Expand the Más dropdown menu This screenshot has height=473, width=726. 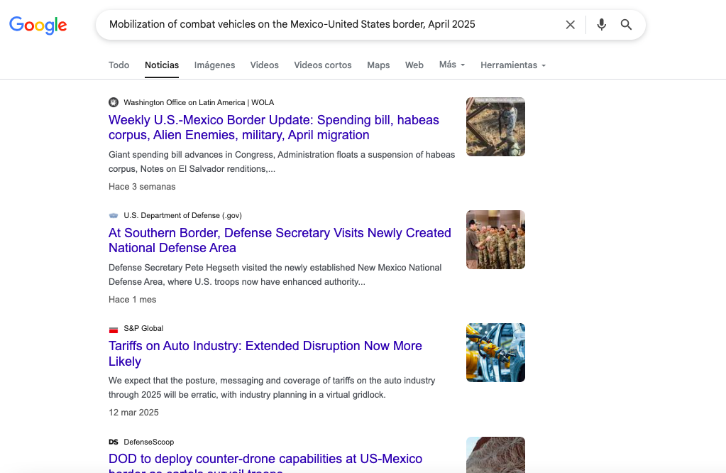pos(452,65)
